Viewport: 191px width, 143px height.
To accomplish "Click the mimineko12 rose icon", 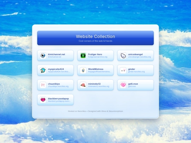I will [x=83, y=85].
